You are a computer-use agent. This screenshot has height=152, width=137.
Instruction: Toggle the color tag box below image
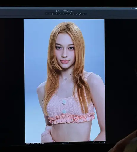[94, 142]
